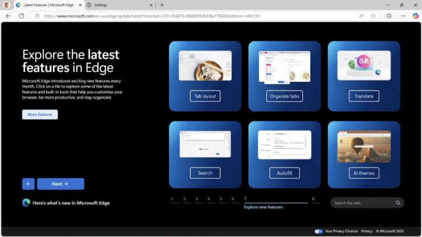Open a new tab with plus
Image resolution: width=422 pixels, height=237 pixels.
click(x=162, y=5)
